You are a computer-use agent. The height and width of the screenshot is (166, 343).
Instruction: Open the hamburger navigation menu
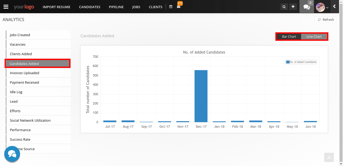pos(6,7)
